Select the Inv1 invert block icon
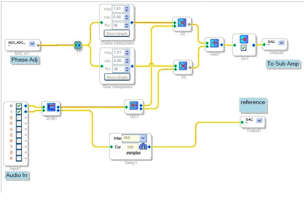304x214 pixels. pyautogui.click(x=244, y=39)
